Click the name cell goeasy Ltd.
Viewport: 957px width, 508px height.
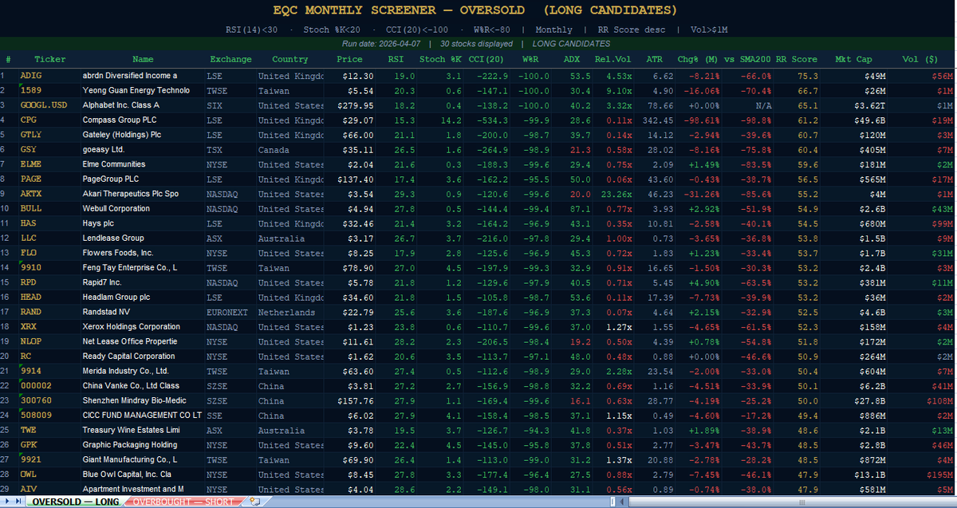143,149
